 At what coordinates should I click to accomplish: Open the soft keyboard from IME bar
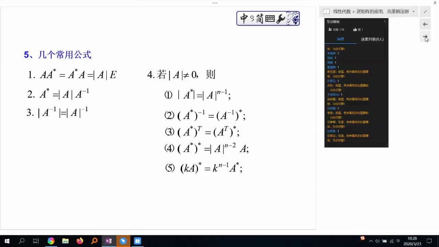[x=270, y=19]
